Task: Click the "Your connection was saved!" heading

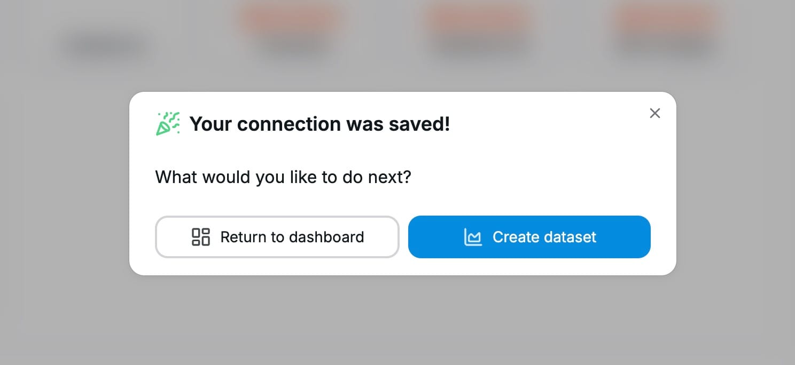Action: pos(319,124)
